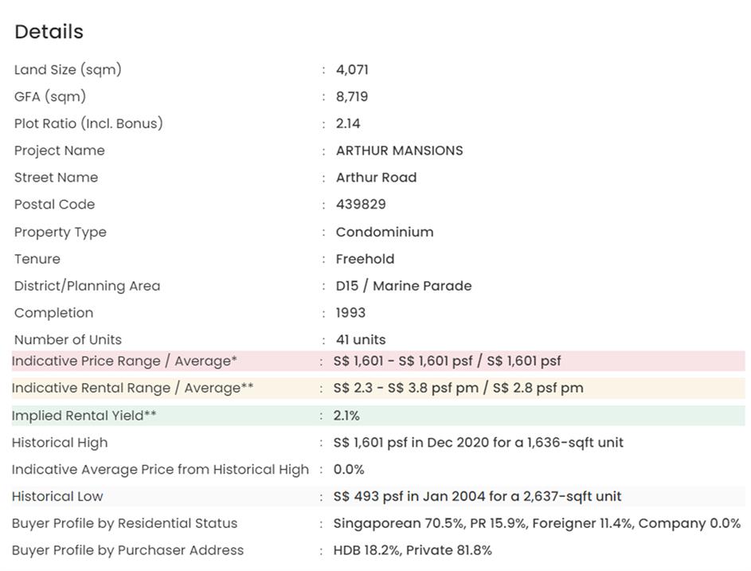Click the ARTHUR MANSIONS project name
The image size is (751, 571).
399,151
